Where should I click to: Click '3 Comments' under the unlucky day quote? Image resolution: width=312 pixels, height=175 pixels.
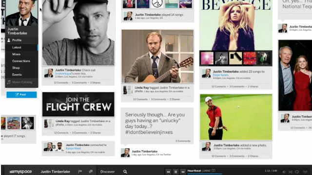pos(183,141)
